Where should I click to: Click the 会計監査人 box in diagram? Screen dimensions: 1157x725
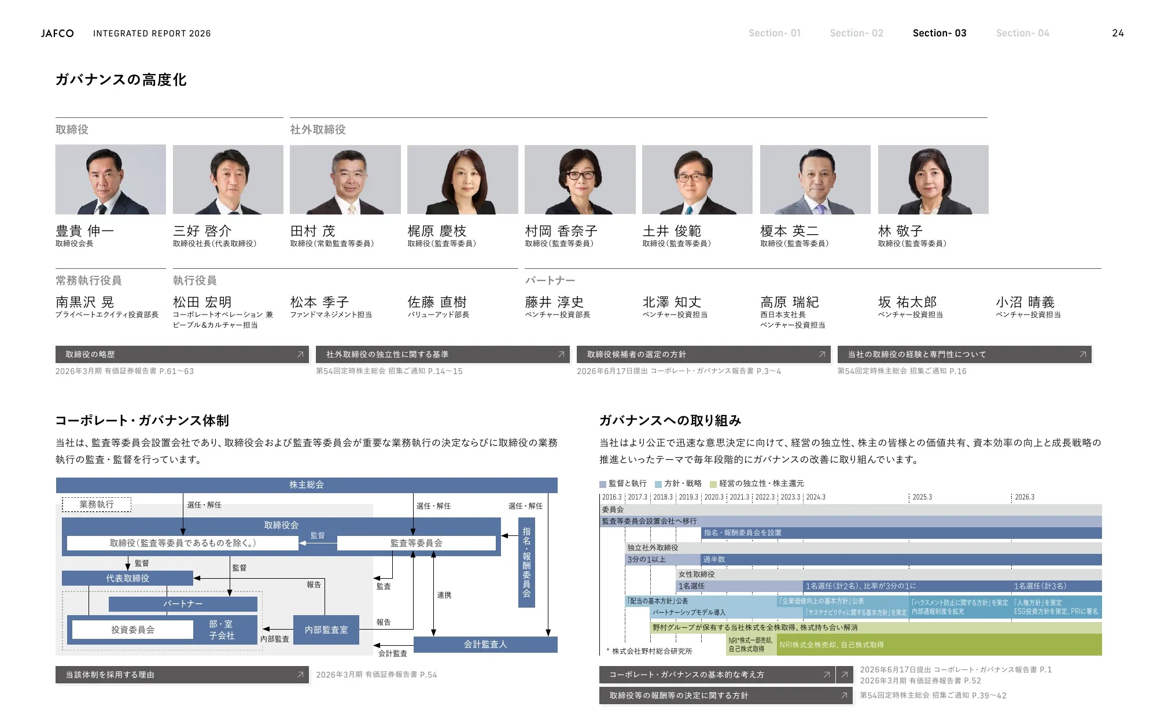(x=485, y=644)
